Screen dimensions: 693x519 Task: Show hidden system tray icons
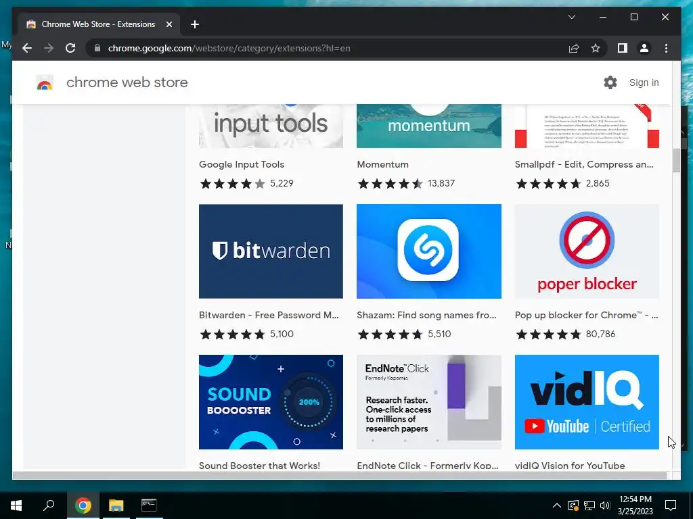(557, 505)
